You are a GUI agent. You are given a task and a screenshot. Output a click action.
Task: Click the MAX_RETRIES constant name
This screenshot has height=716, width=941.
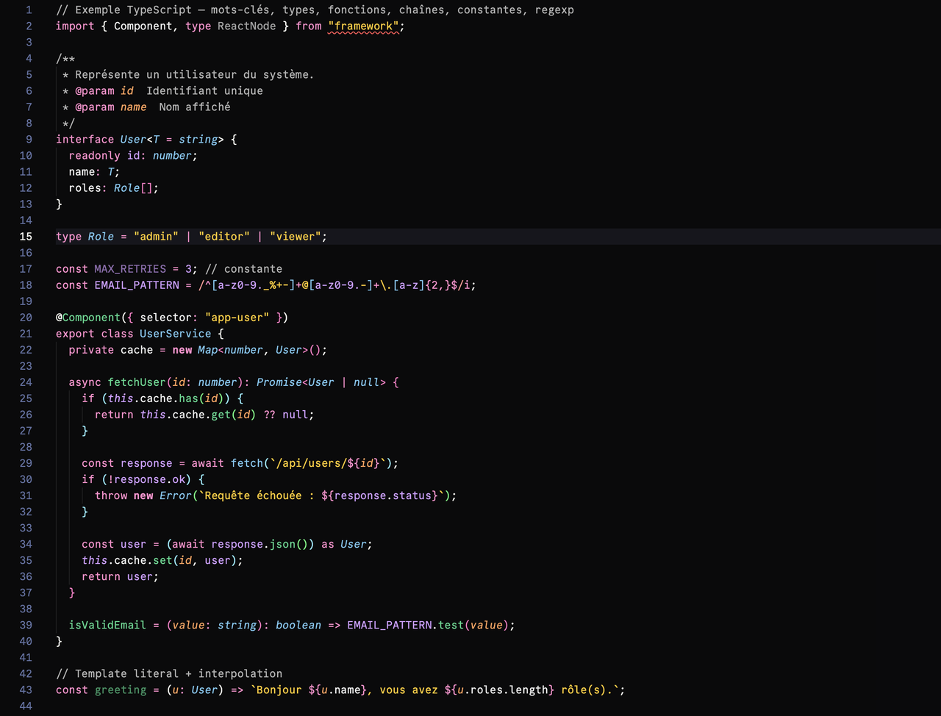(x=130, y=268)
